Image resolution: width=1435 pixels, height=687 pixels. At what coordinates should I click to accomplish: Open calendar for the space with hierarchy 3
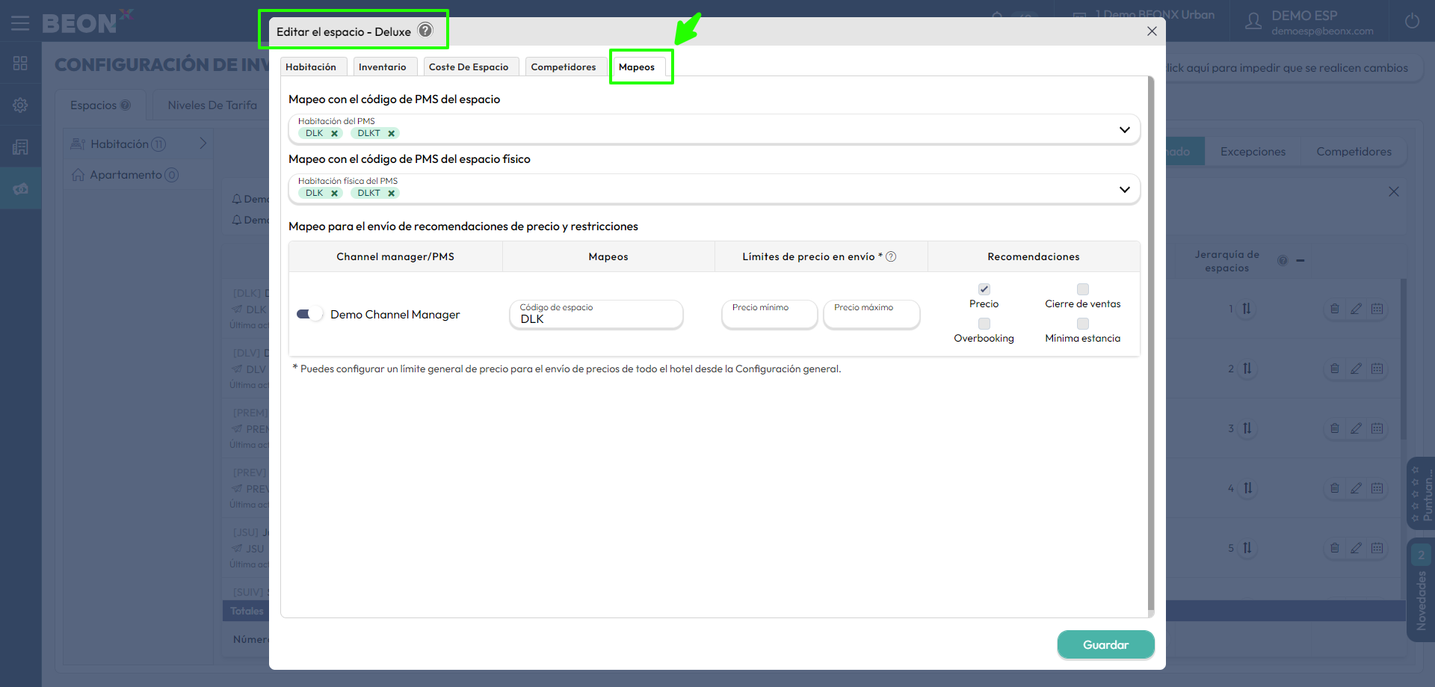point(1377,428)
